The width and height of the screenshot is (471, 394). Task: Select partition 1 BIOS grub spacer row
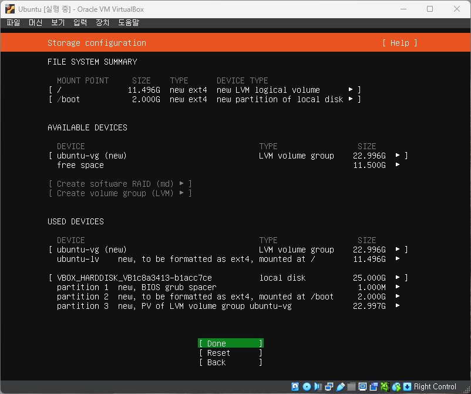(228, 287)
